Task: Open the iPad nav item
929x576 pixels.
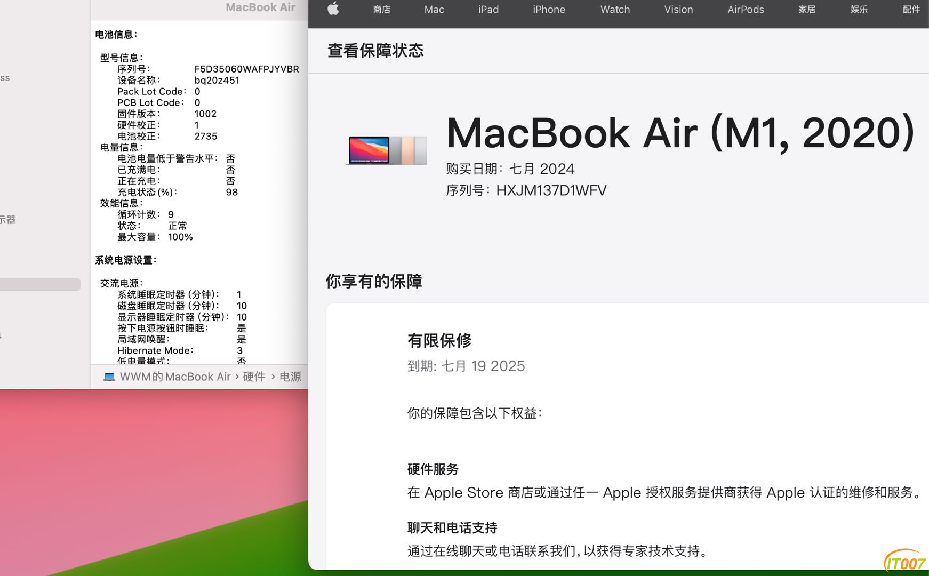Action: [488, 10]
